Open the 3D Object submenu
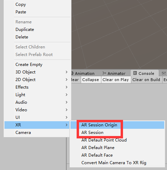Screen dimensions: 167x170 (37, 72)
